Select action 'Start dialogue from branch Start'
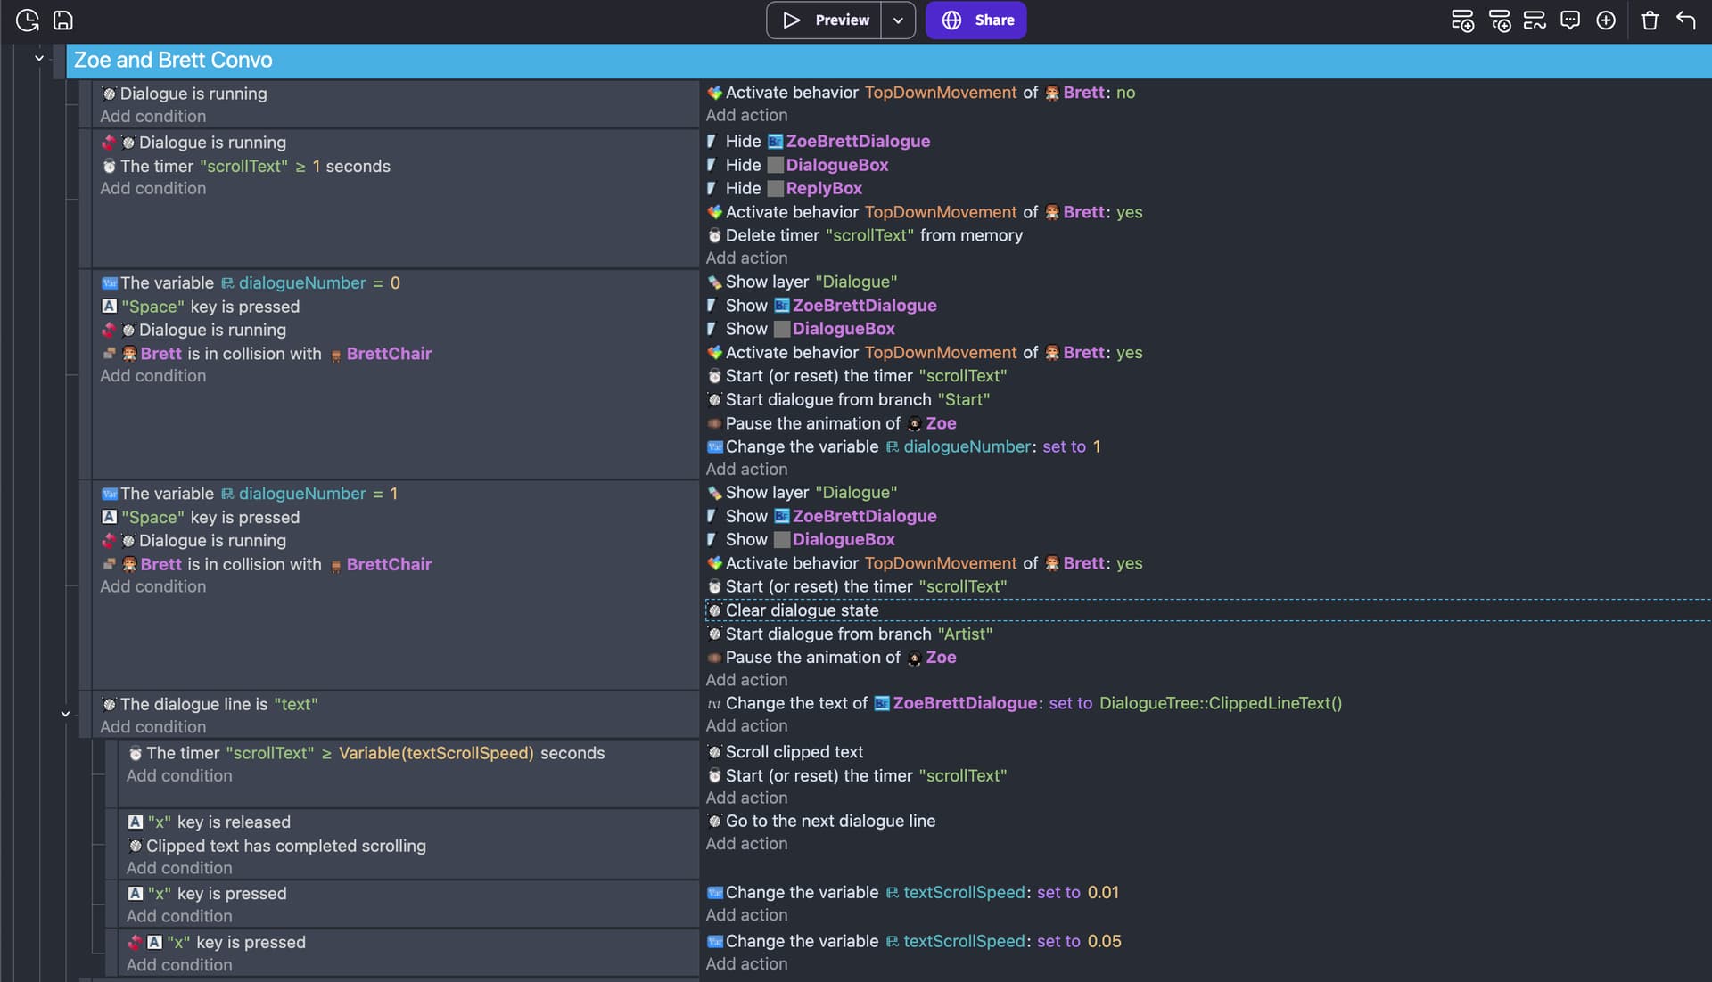Screen dimensions: 1712x982 pyautogui.click(x=848, y=399)
